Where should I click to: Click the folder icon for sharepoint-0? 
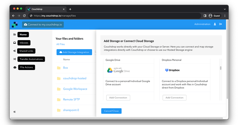pyautogui.click(x=59, y=110)
